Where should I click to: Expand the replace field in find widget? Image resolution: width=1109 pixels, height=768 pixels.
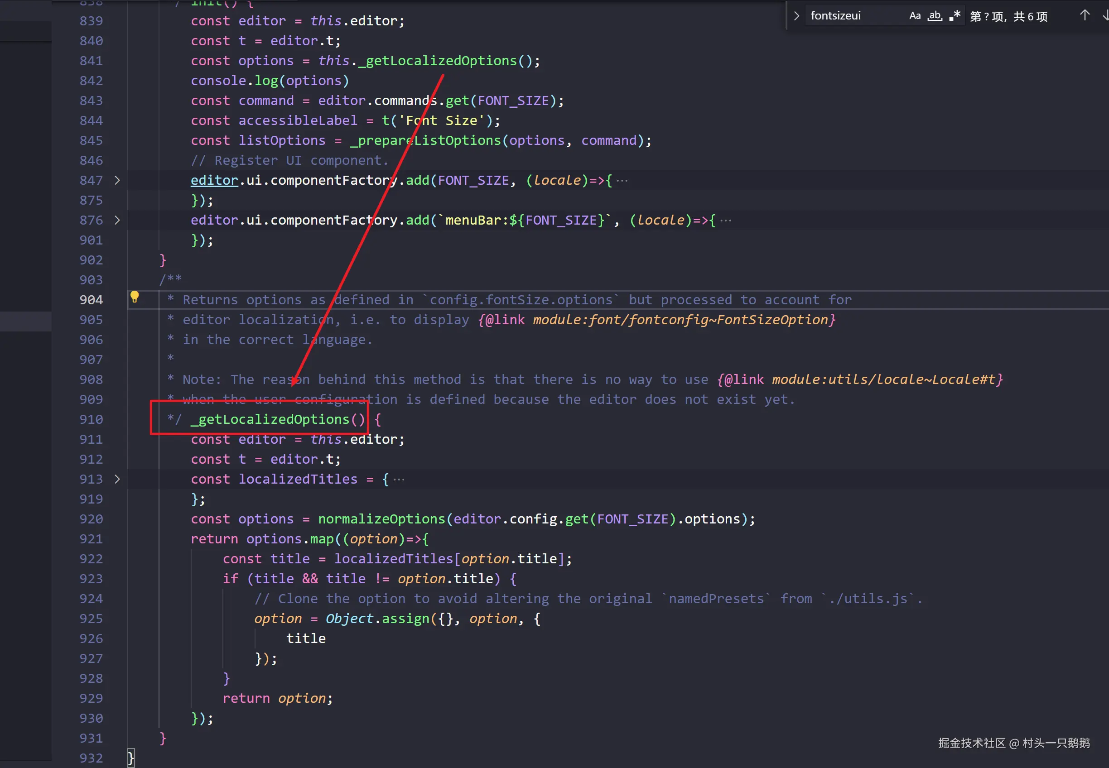[796, 16]
